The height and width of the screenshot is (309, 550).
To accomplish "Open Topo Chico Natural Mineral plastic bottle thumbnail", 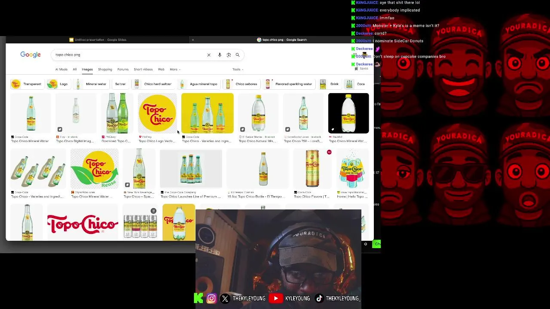I will (x=258, y=113).
